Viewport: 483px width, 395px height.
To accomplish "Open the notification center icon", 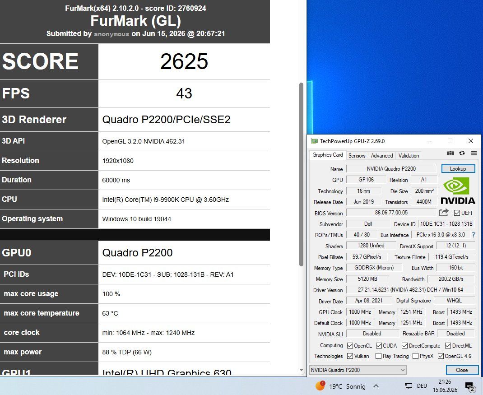I will tap(470, 387).
